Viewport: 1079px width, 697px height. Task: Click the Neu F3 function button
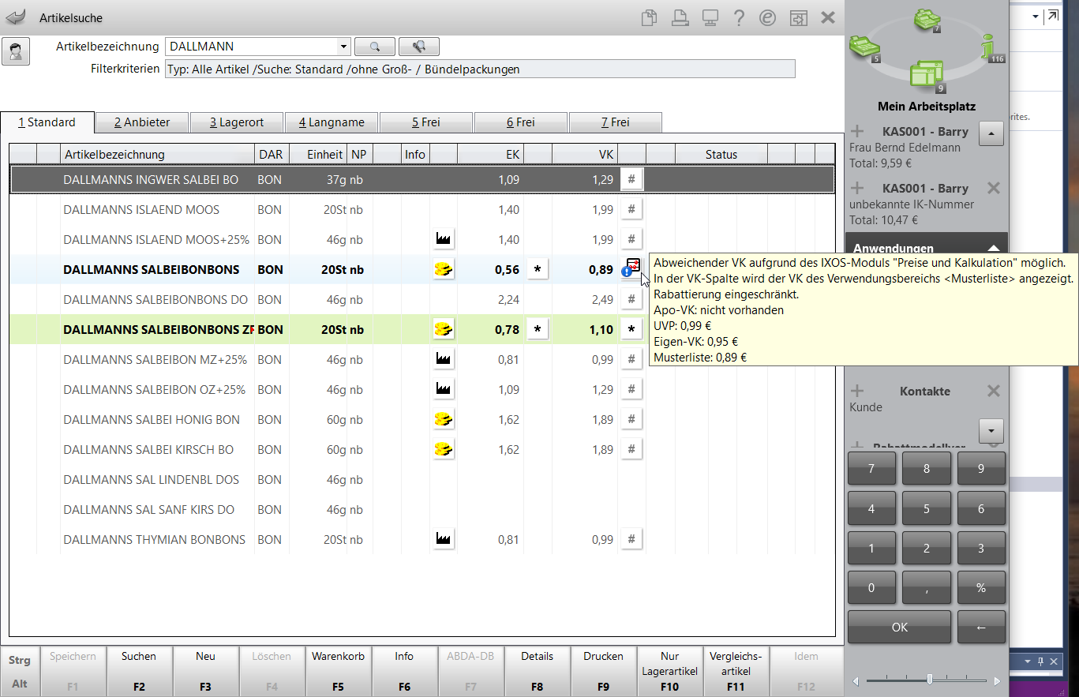tap(205, 671)
